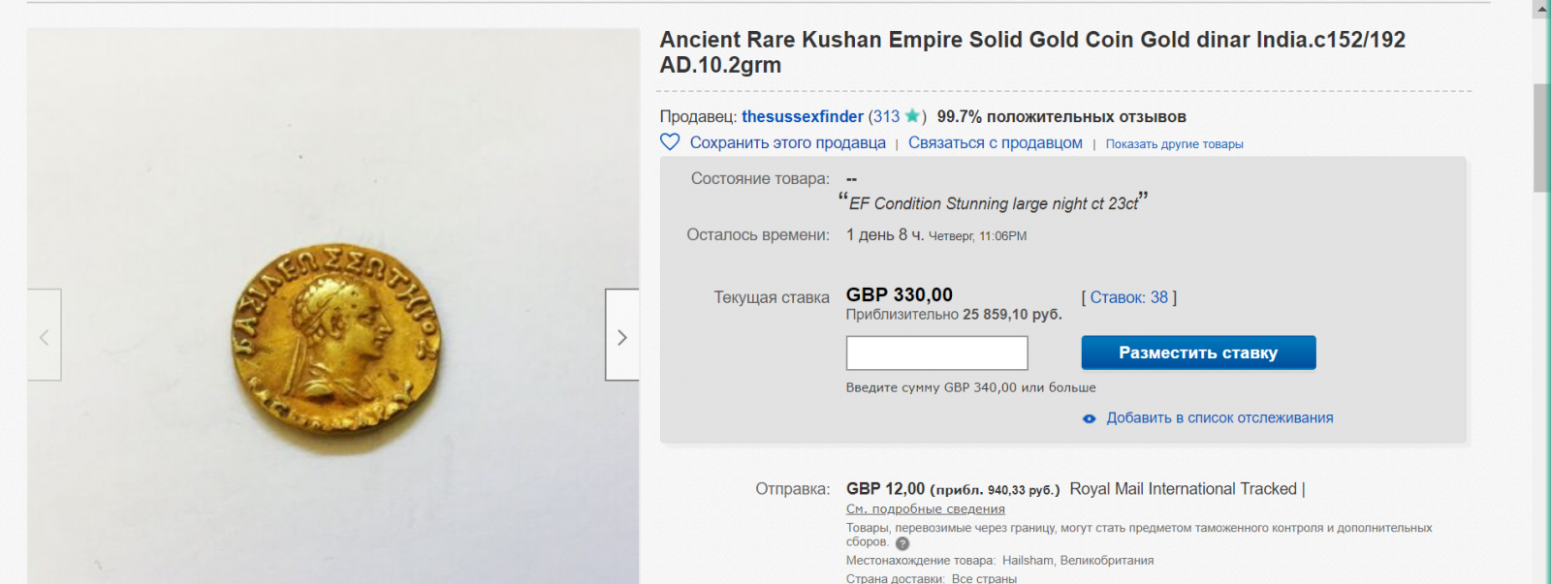
Task: Click the Разместить ставку button
Action: [1199, 353]
